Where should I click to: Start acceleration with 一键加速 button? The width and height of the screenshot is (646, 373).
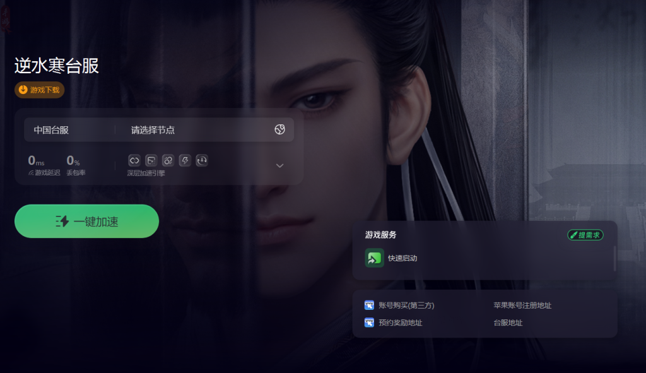coord(86,222)
